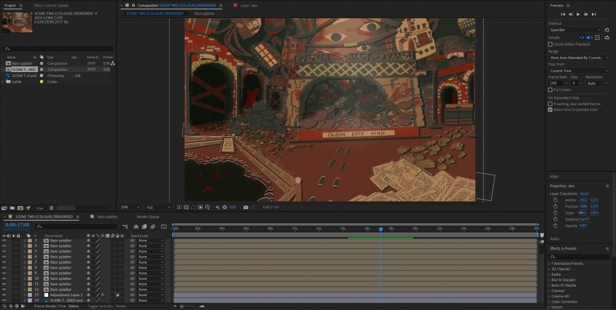
Task: Jump to last frame in Preview panel
Action: pyautogui.click(x=594, y=14)
